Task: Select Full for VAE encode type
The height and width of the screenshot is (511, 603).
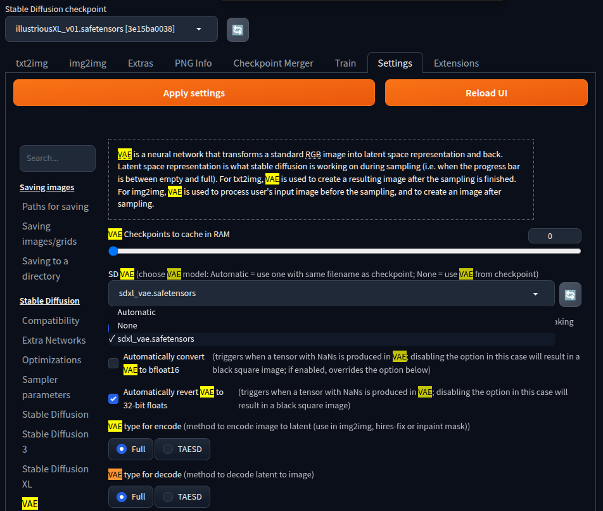Action: click(130, 449)
